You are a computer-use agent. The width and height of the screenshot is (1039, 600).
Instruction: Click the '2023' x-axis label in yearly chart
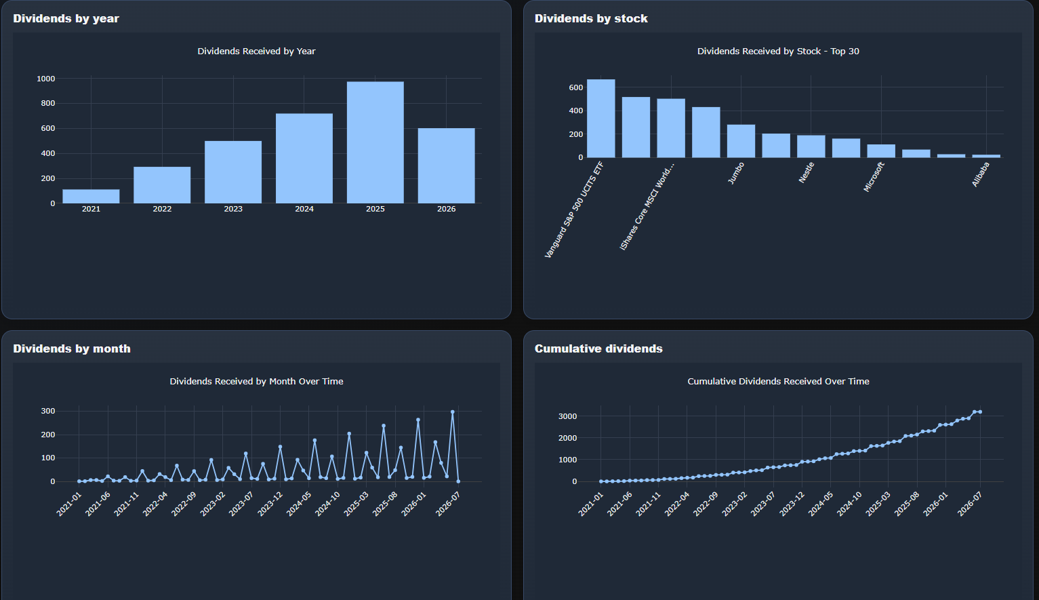(233, 209)
